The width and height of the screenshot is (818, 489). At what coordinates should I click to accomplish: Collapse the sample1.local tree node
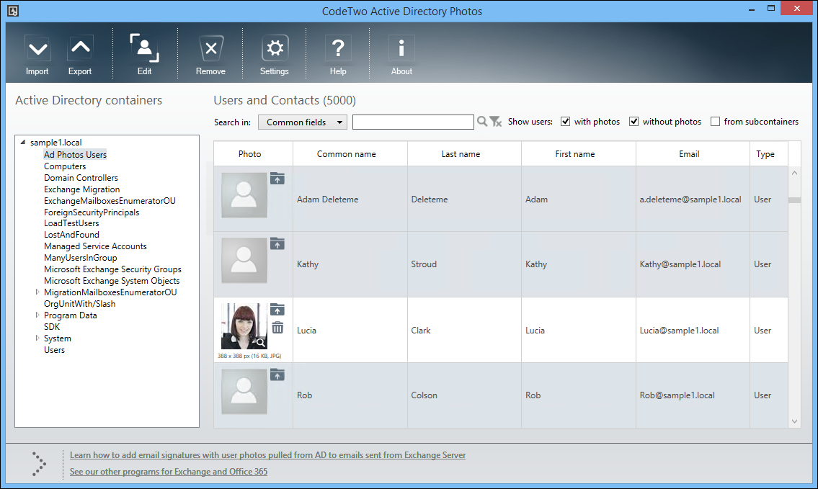22,142
